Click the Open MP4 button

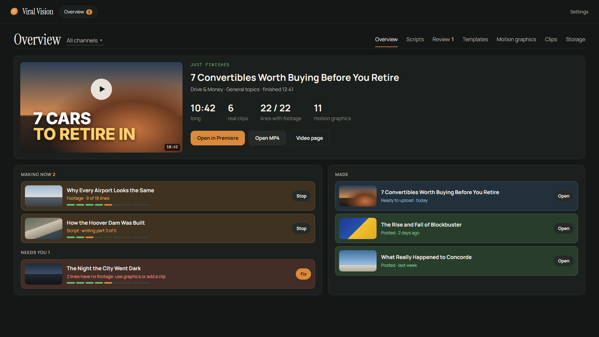point(267,138)
